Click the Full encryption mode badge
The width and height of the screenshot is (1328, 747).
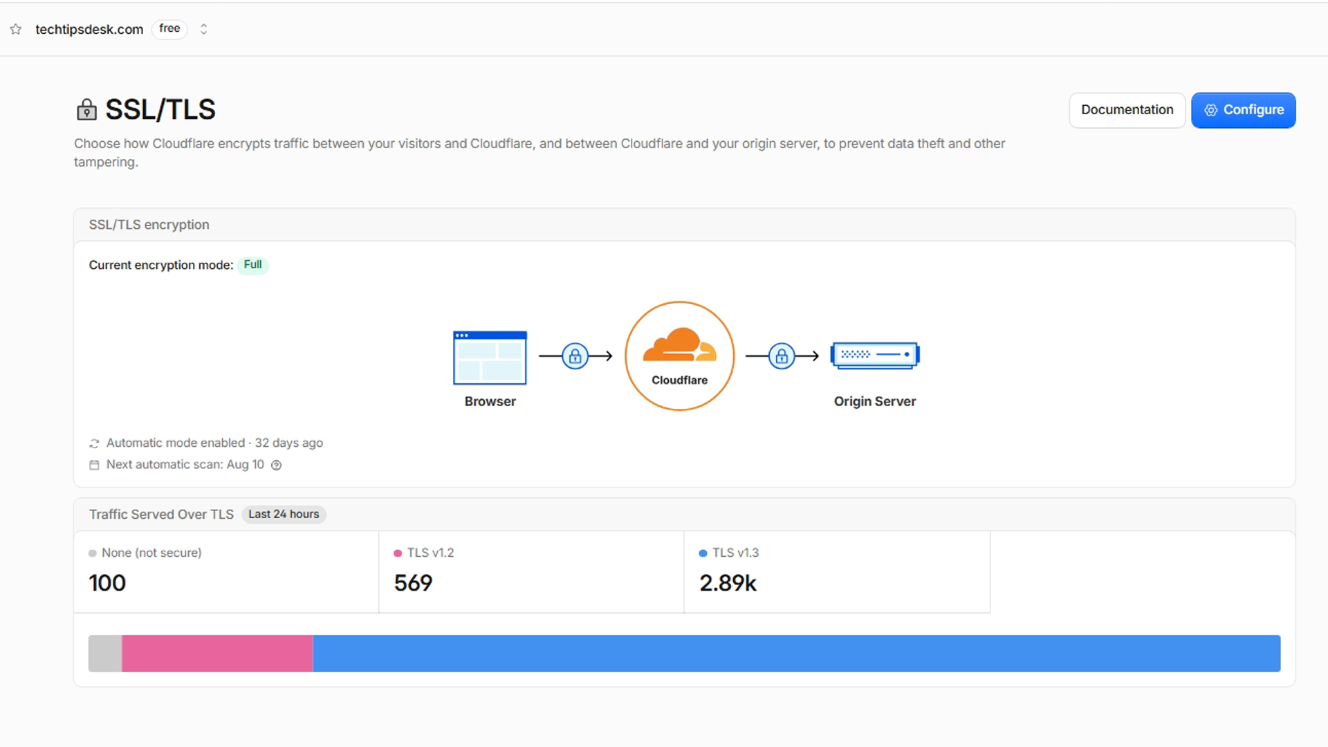[252, 265]
